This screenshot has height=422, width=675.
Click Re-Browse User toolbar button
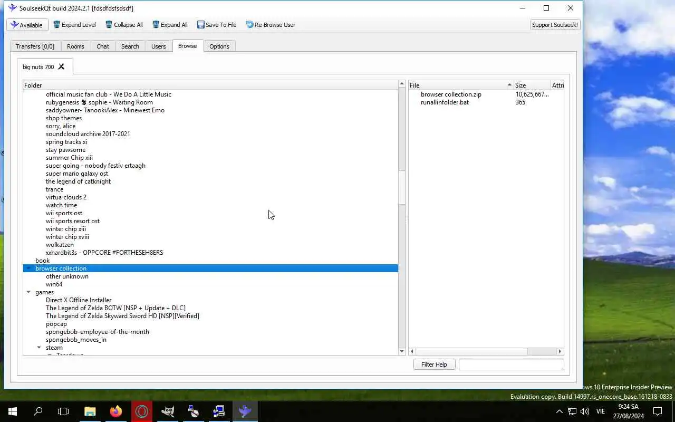point(271,25)
